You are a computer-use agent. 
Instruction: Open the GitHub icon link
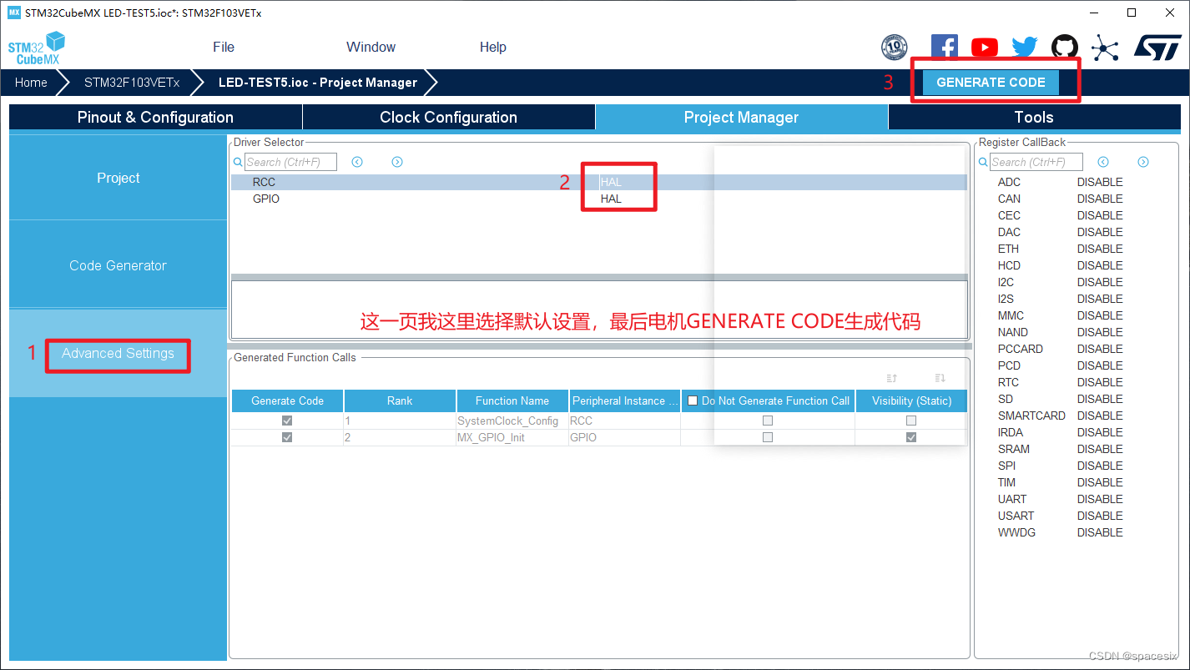click(x=1064, y=48)
